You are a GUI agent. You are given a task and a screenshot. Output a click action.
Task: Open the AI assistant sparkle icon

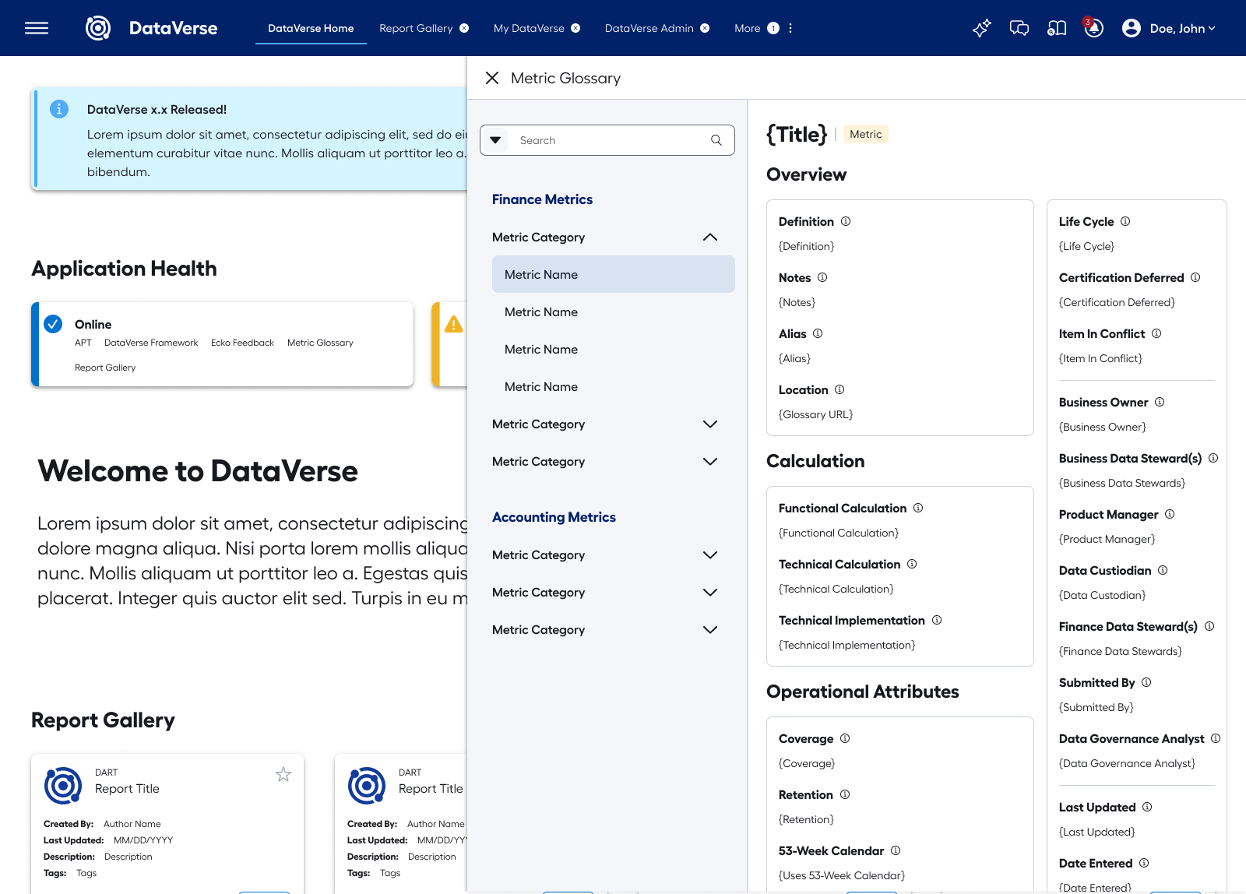point(980,28)
